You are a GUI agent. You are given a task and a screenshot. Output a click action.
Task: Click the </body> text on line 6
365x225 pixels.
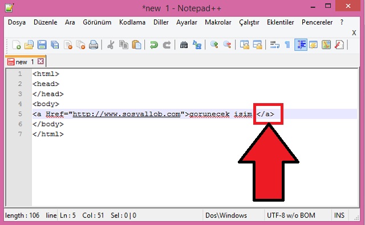tap(48, 124)
